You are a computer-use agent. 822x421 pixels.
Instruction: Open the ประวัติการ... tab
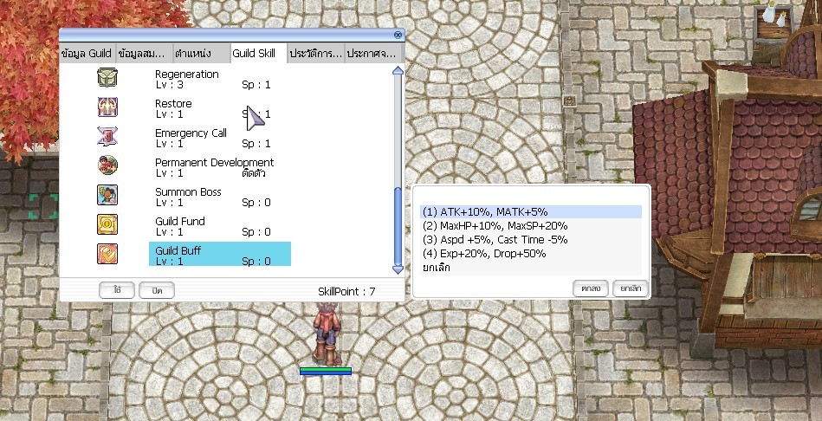[x=315, y=54]
